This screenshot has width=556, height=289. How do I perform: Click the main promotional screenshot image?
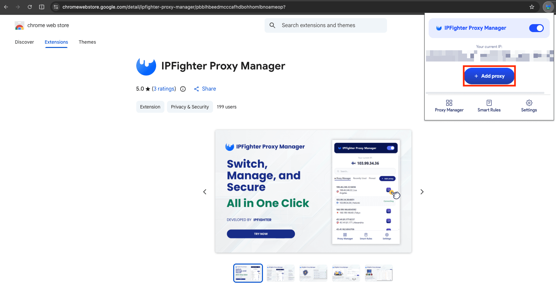pos(313,191)
